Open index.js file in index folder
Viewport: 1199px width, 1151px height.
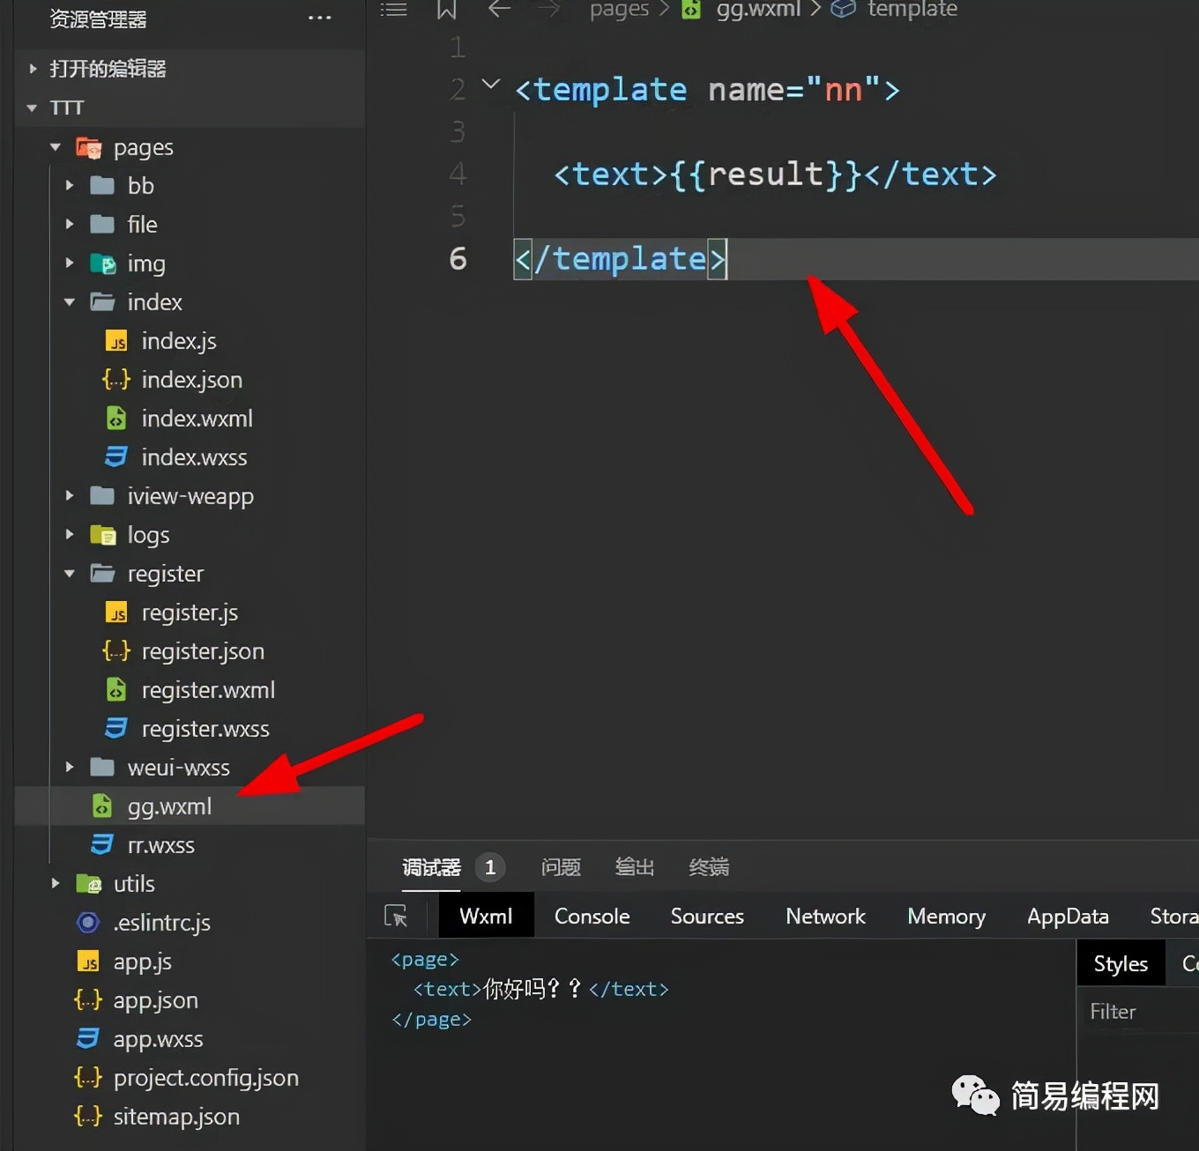[178, 341]
